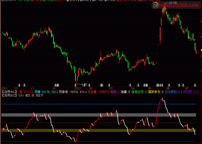Viewport: 202px width, 144px height.
Task: Click the 低吸:0 indicator value
Action: (x=115, y=92)
